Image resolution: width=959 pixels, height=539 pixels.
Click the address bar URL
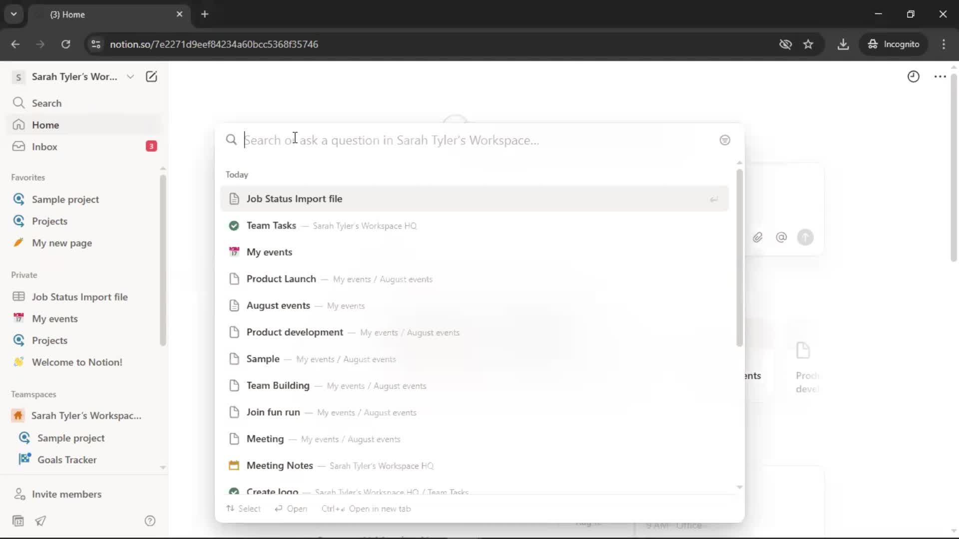click(214, 44)
